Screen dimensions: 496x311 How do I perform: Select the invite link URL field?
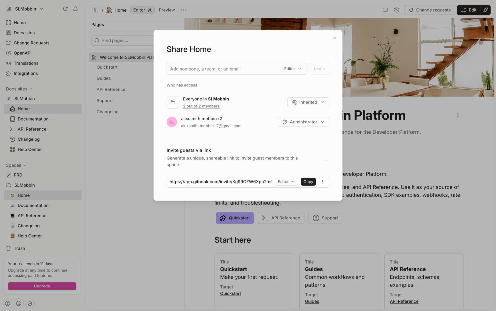click(221, 182)
